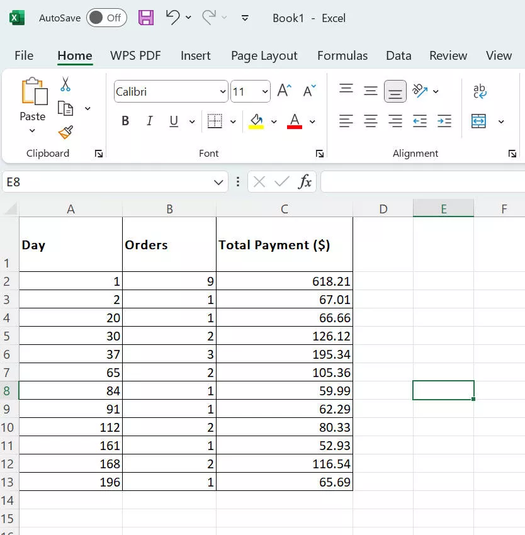Open the File menu
Image resolution: width=525 pixels, height=535 pixels.
(24, 55)
